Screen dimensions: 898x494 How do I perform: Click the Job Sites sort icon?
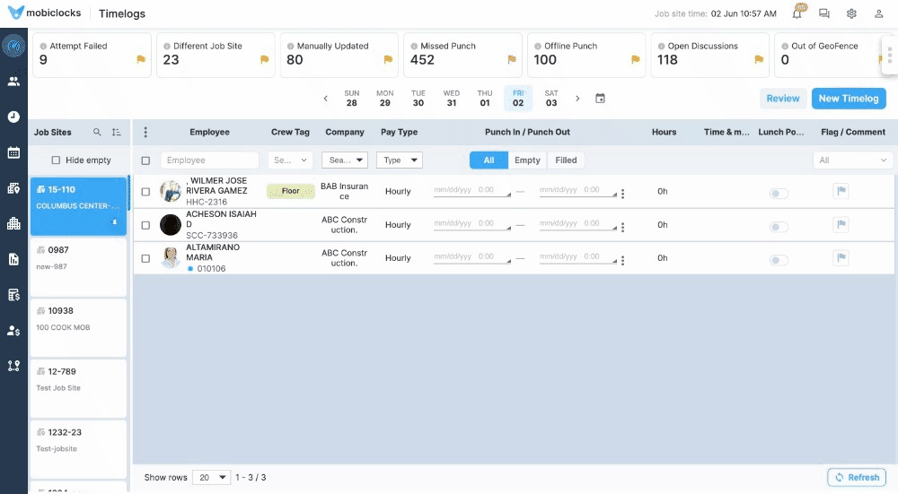pyautogui.click(x=117, y=133)
